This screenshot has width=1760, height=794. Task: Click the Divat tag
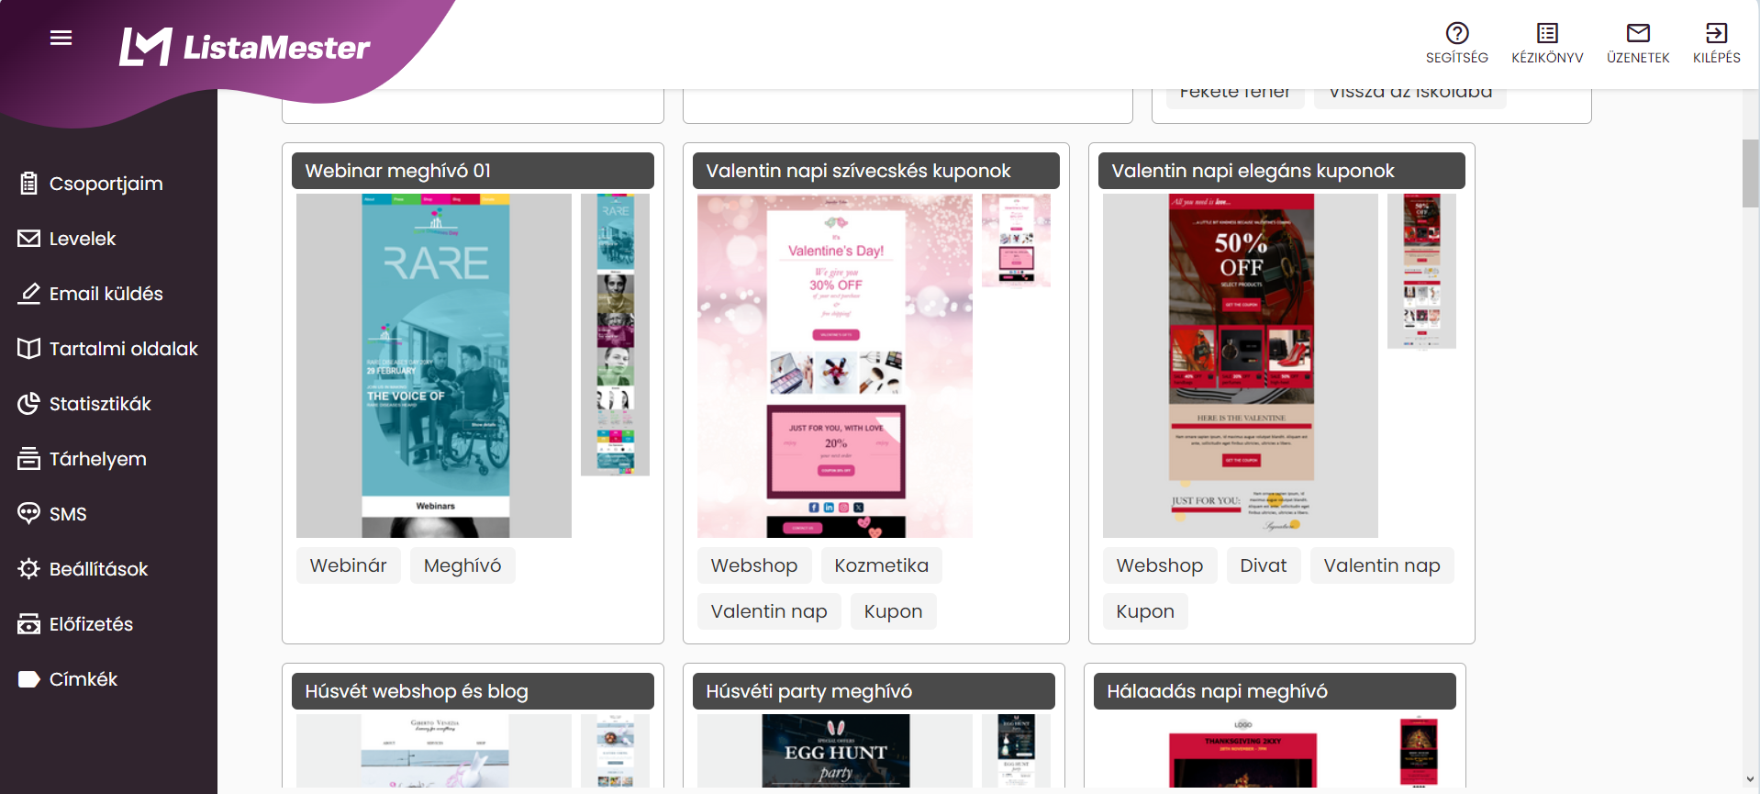click(1264, 565)
